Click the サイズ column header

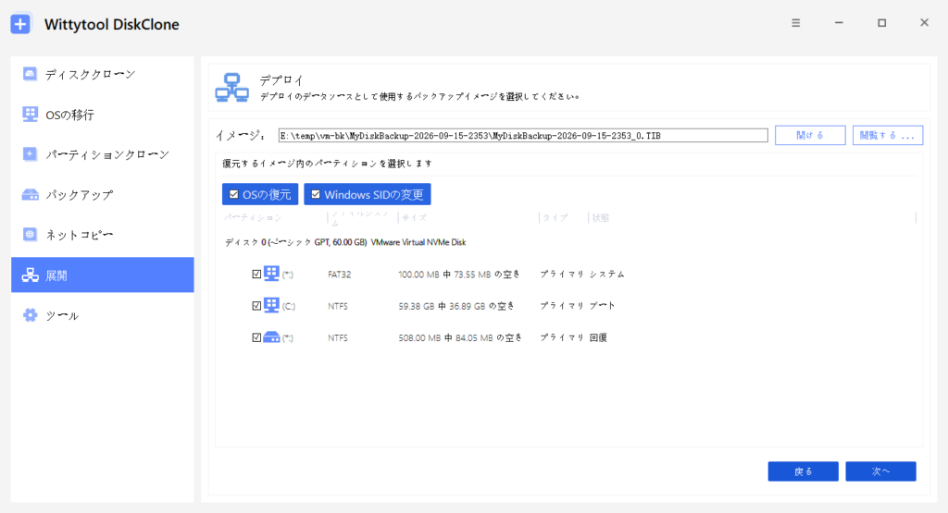pos(414,218)
